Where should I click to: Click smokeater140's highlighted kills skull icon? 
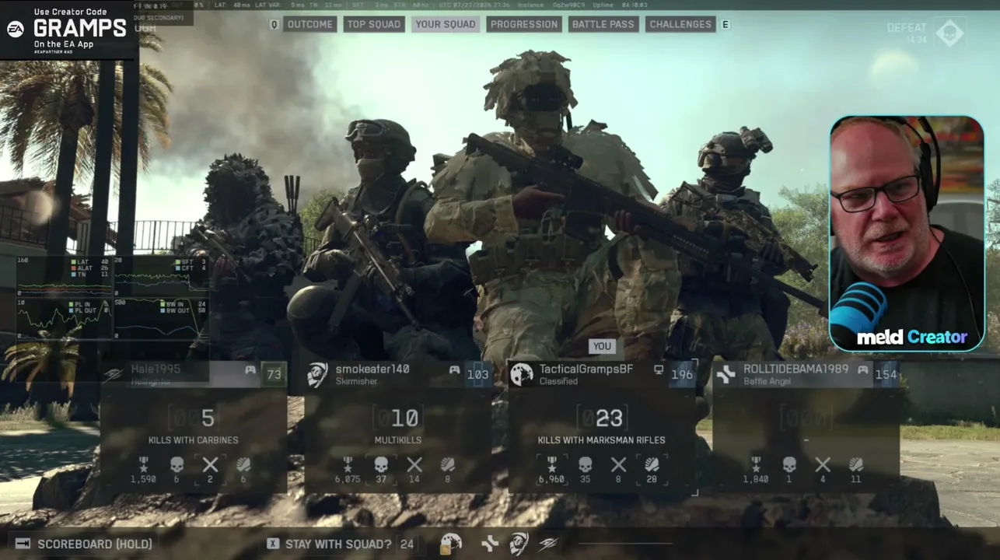coord(381,464)
